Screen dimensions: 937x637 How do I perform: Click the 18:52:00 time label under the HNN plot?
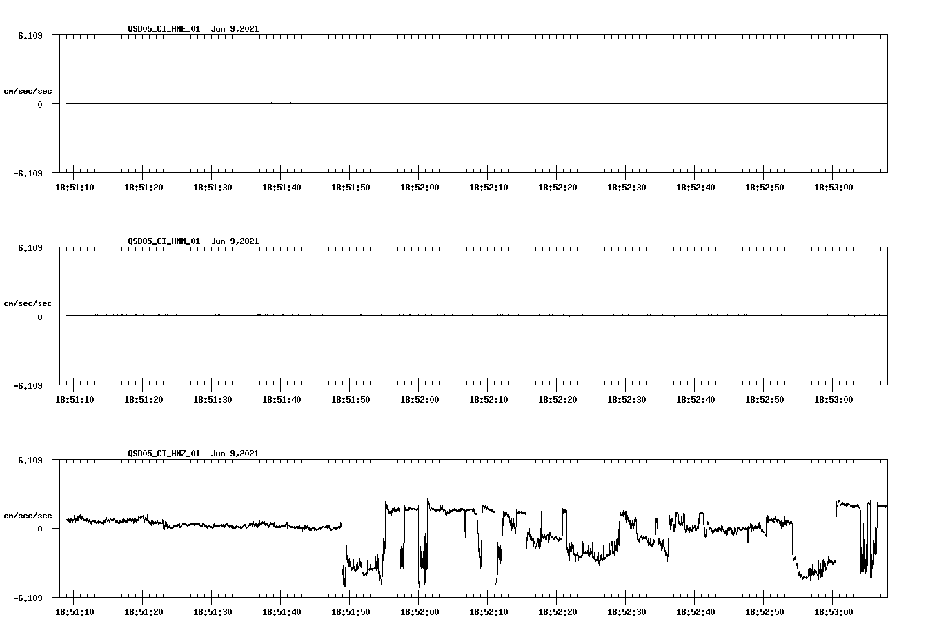pyautogui.click(x=420, y=400)
